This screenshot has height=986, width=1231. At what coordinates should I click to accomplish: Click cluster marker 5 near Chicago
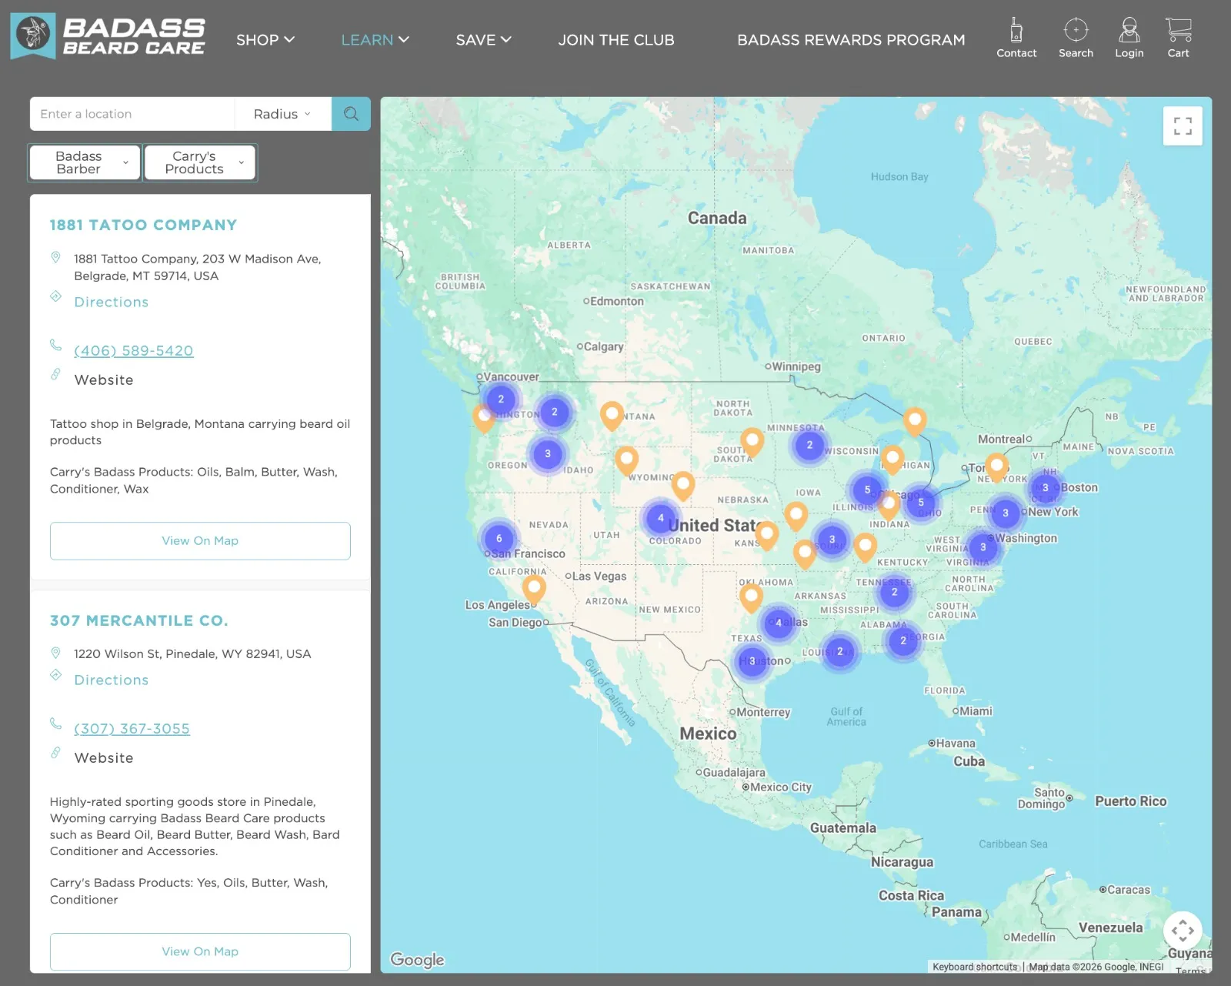tap(867, 490)
